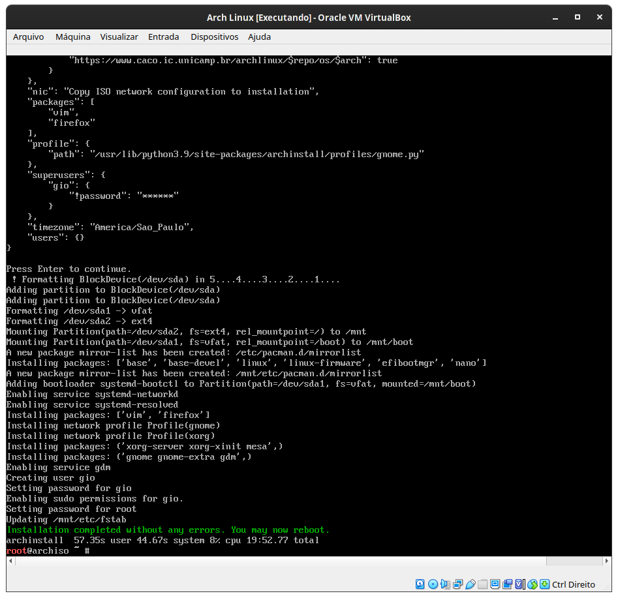The width and height of the screenshot is (618, 598).
Task: Click the left arrow of the horizontal scrollbar
Action: click(x=9, y=560)
